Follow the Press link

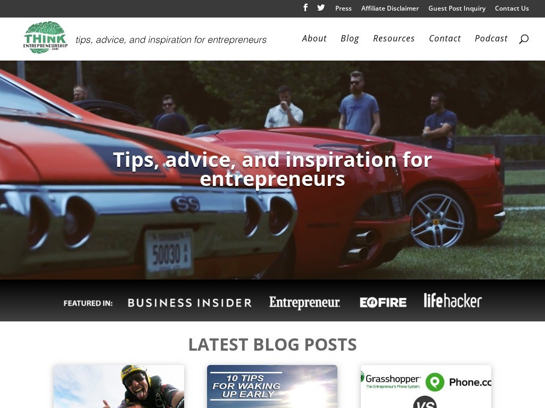[343, 8]
